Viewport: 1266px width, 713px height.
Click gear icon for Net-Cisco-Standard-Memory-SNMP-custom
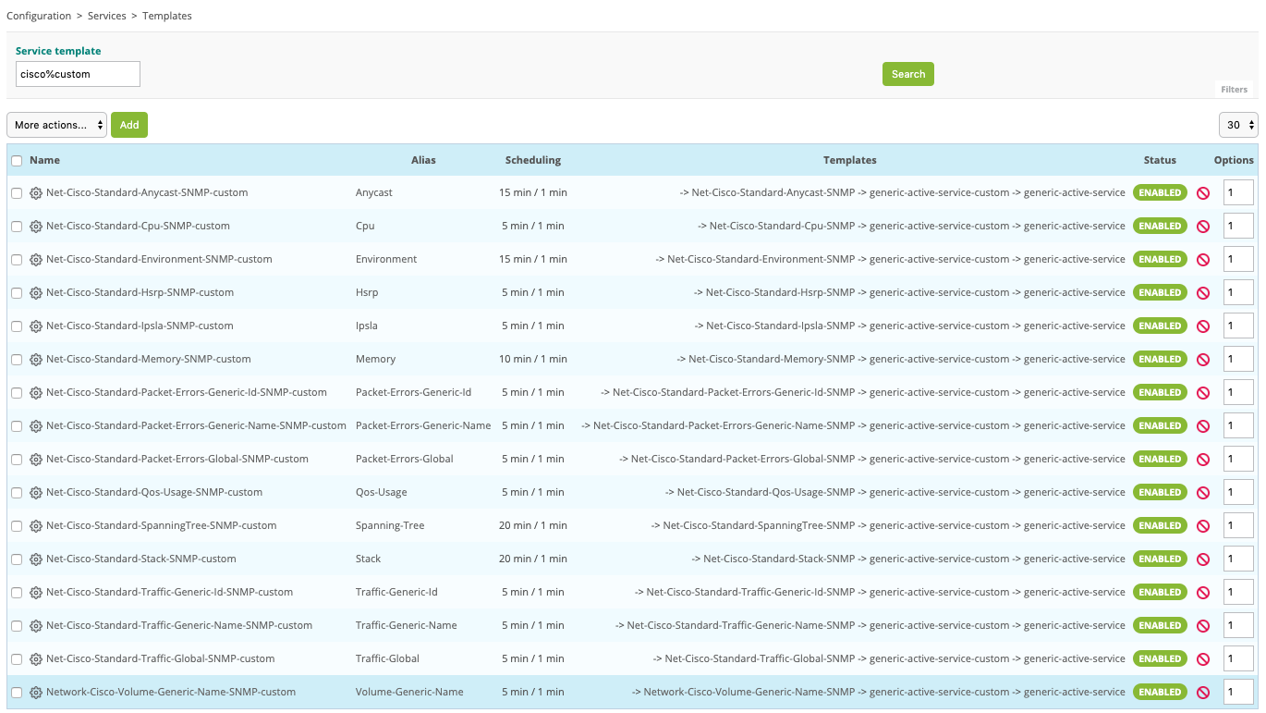pyautogui.click(x=36, y=359)
